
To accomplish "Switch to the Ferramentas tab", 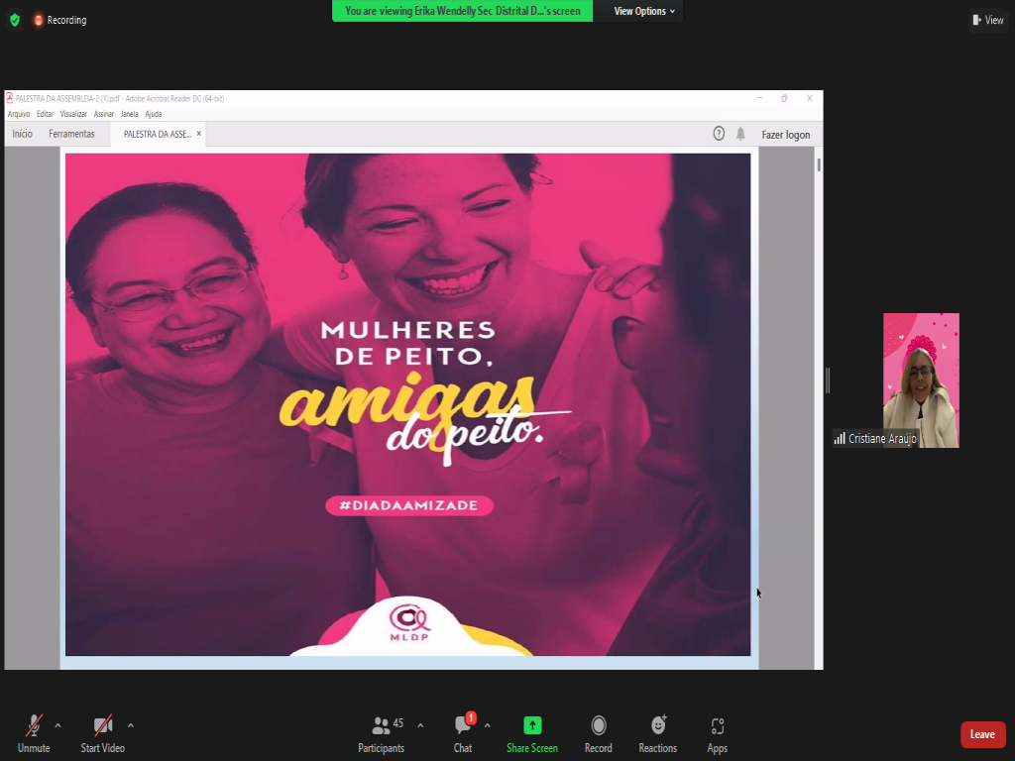I will click(71, 134).
